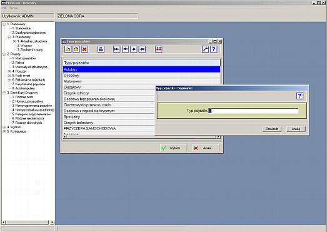Expand the 1. Aktualnie zatrudnieni node
This screenshot has width=327, height=232.
[x=14, y=41]
